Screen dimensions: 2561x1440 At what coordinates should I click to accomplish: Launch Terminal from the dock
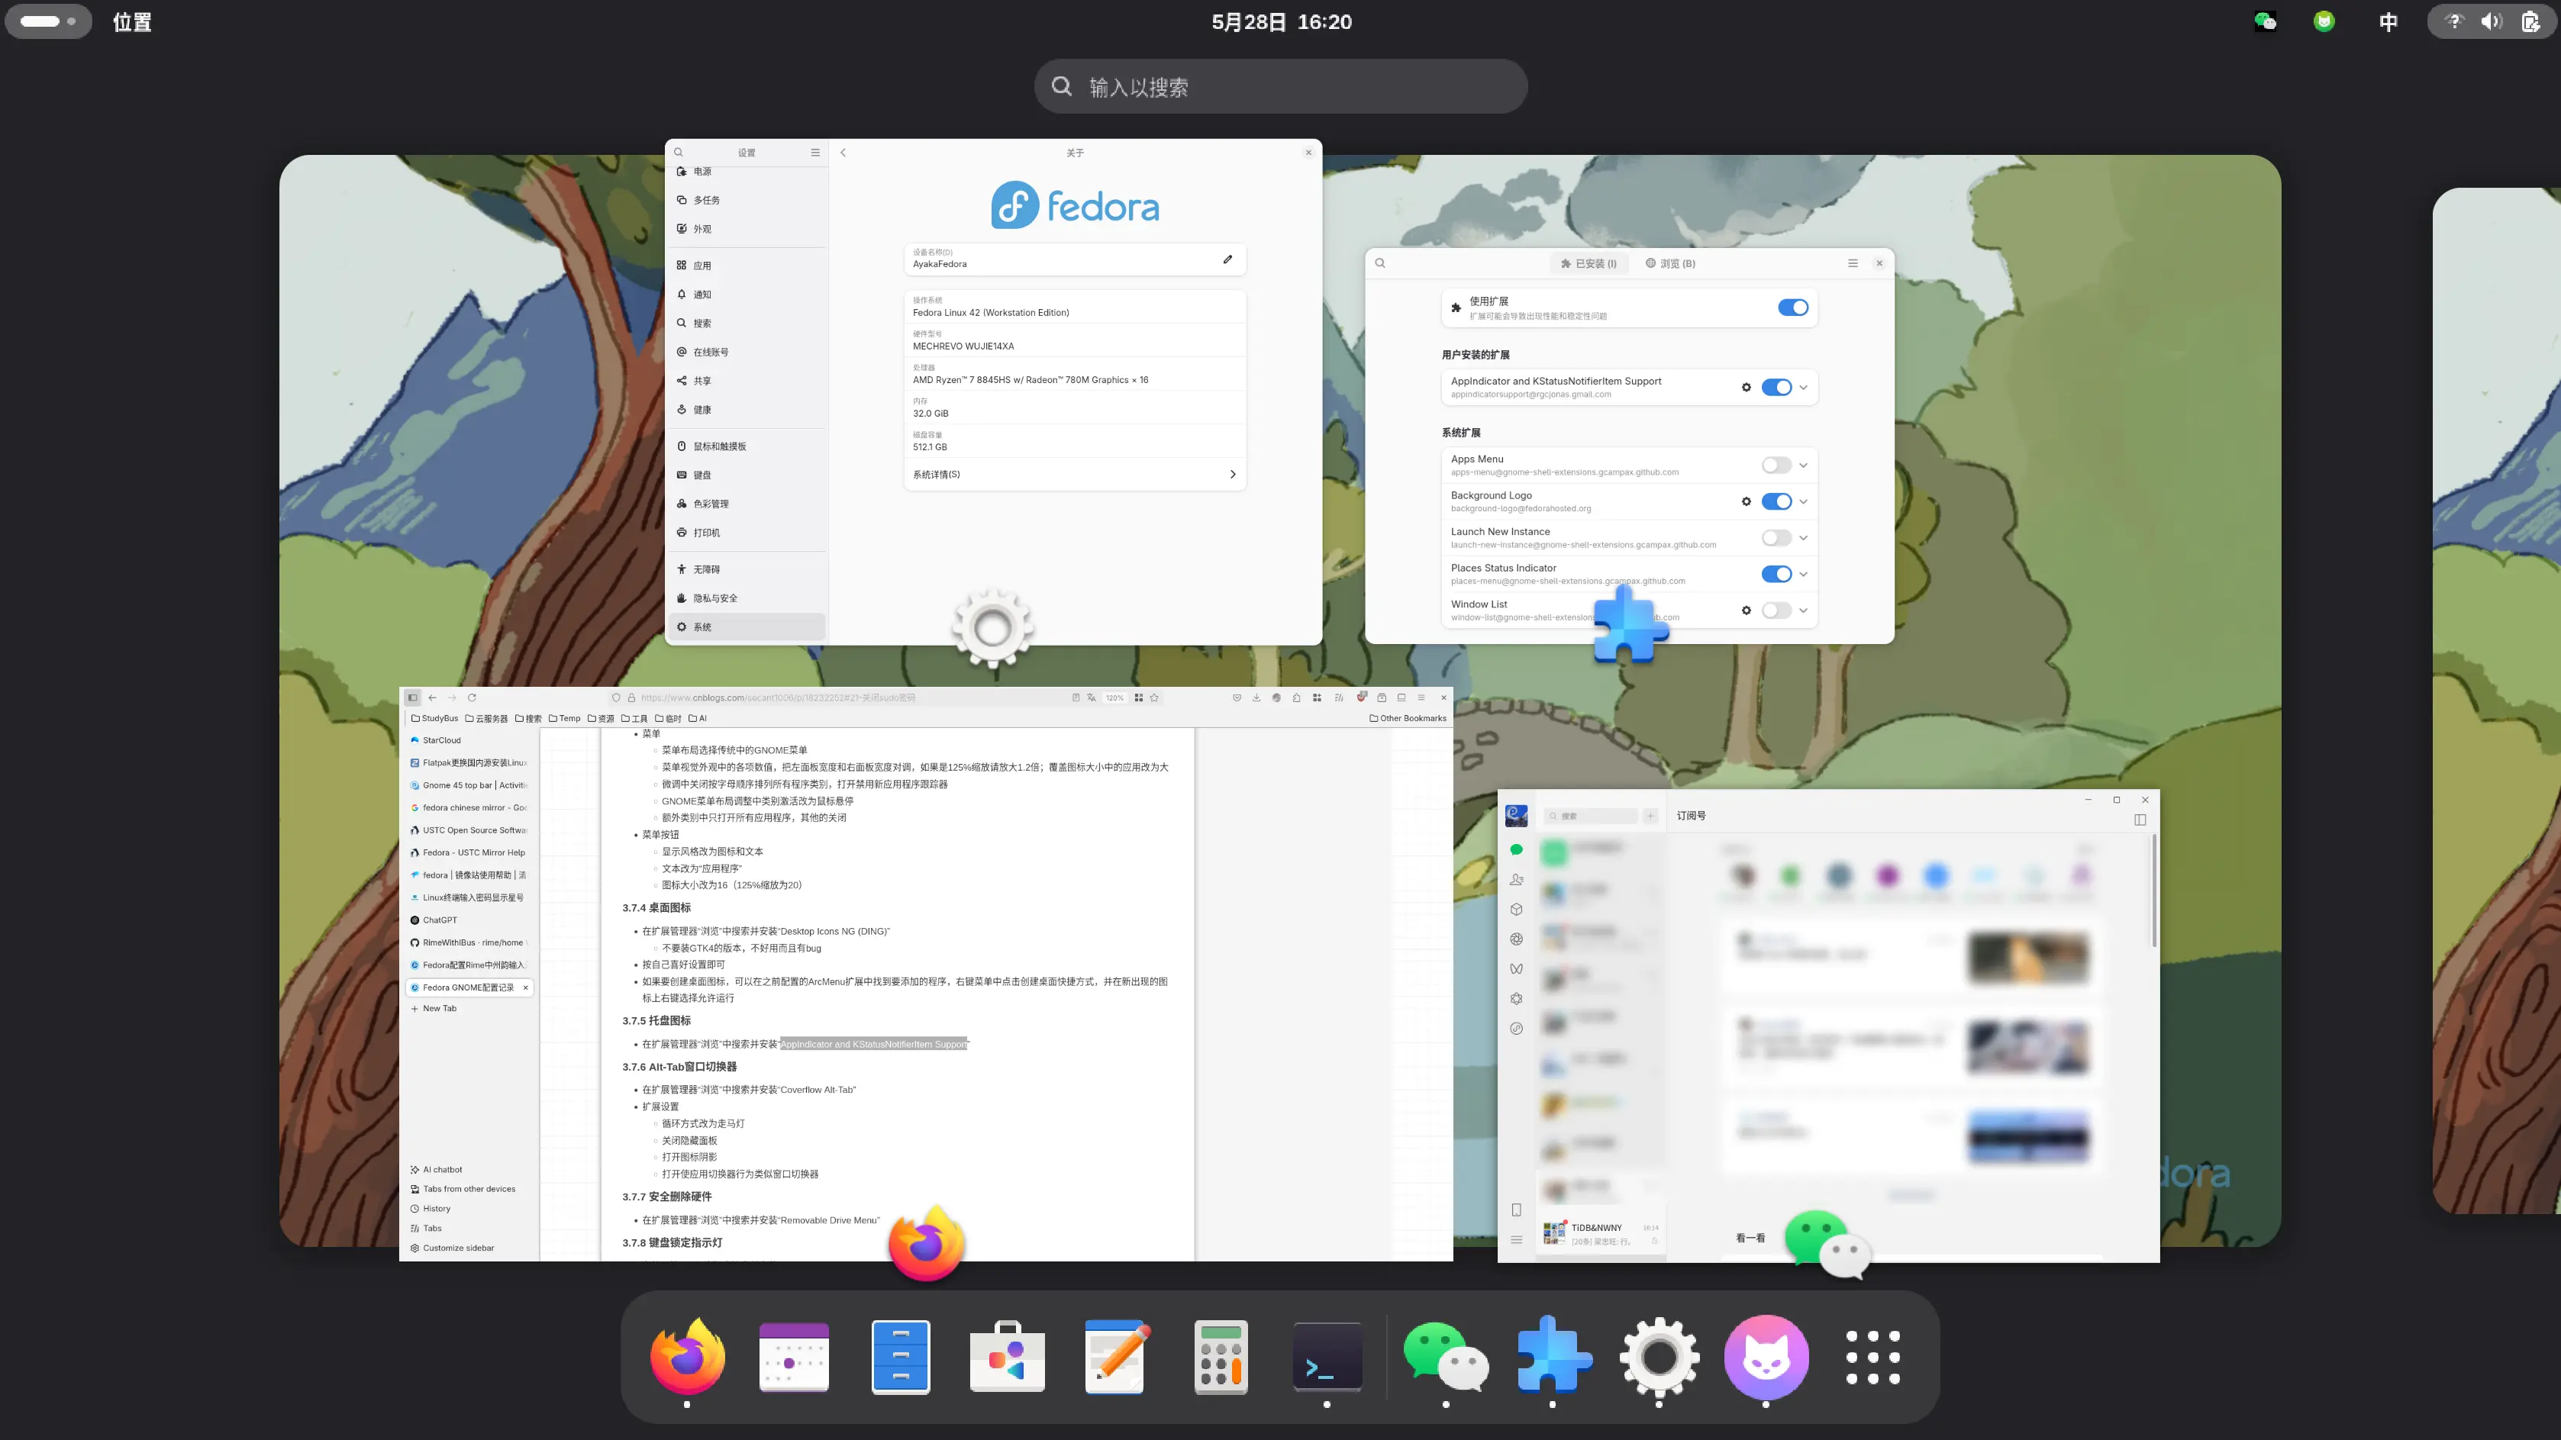click(1326, 1357)
